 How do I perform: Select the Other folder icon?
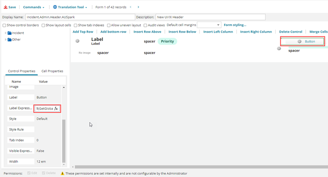point(9,40)
